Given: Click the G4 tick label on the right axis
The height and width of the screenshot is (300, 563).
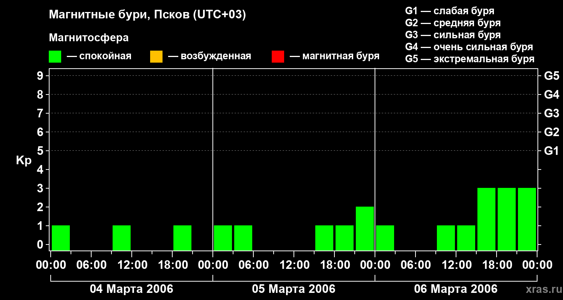Looking at the screenshot, I should point(552,94).
